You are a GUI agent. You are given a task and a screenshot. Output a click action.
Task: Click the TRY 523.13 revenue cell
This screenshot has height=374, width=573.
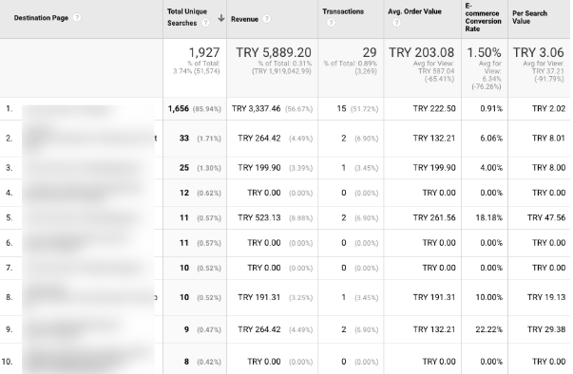point(259,217)
